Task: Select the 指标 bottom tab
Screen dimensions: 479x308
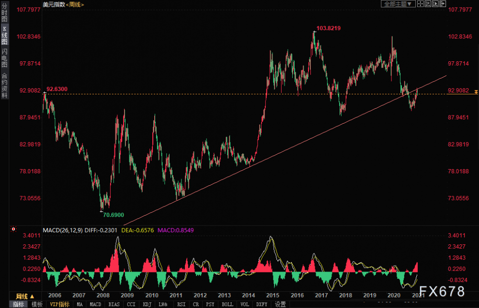Action: click(19, 304)
